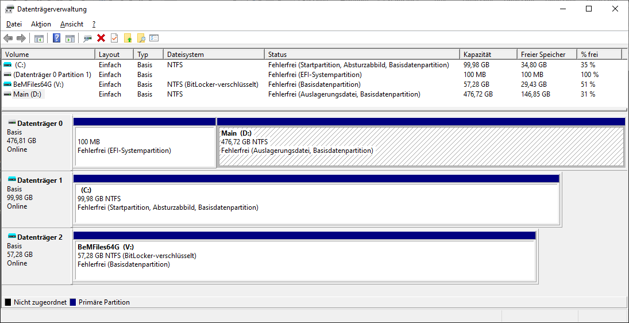Click the 100 MB capacity cell in list

tap(474, 75)
